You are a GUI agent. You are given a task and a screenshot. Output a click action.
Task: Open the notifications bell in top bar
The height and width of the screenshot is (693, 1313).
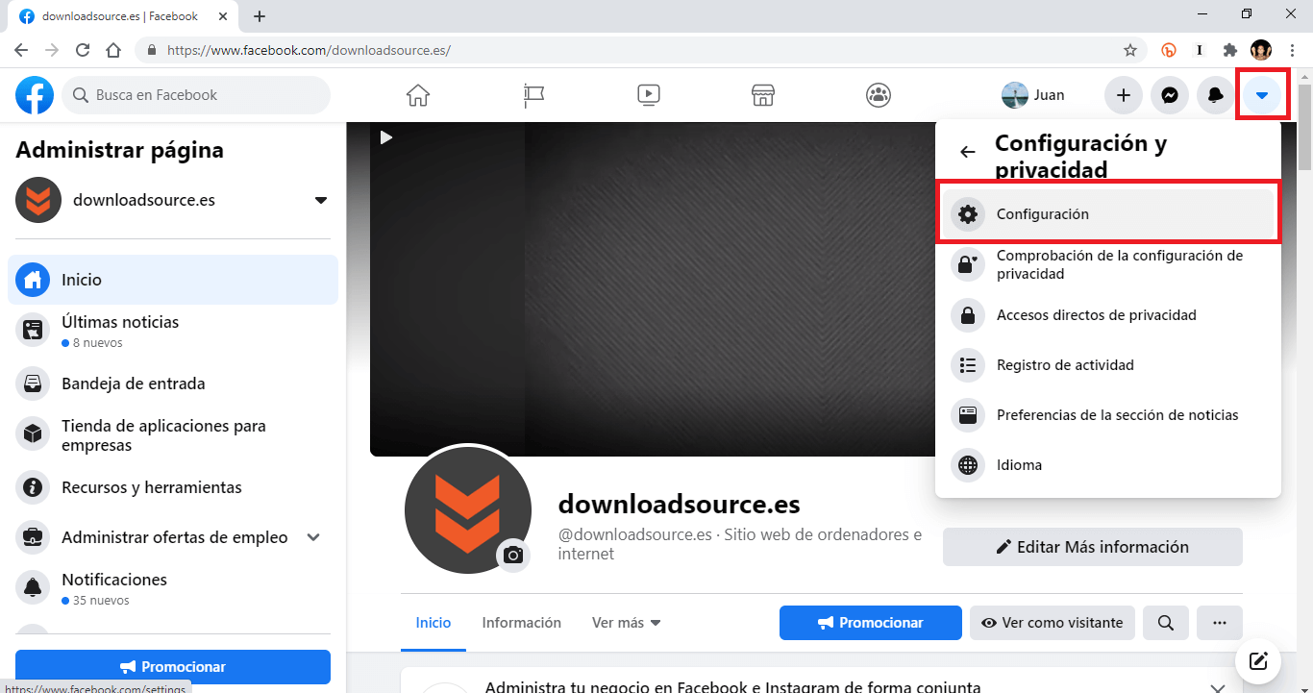pos(1216,95)
